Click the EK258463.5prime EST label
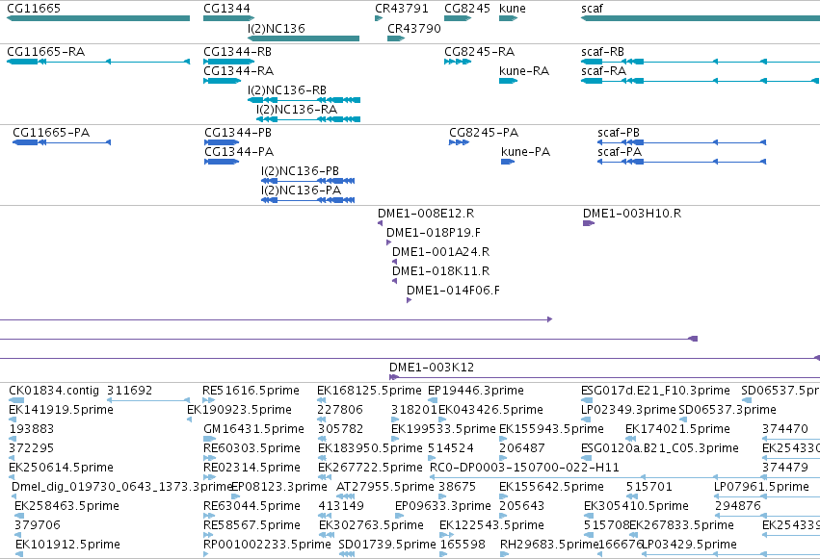820x559 pixels. click(66, 506)
